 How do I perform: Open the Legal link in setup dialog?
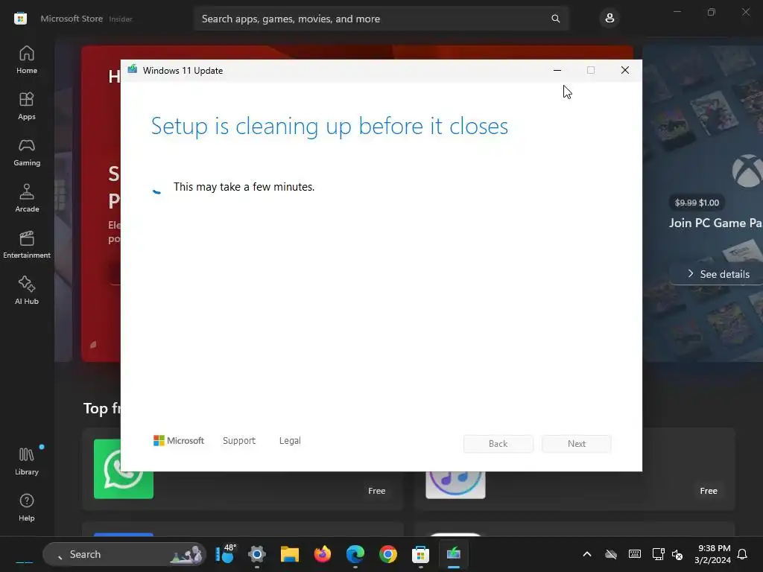290,441
